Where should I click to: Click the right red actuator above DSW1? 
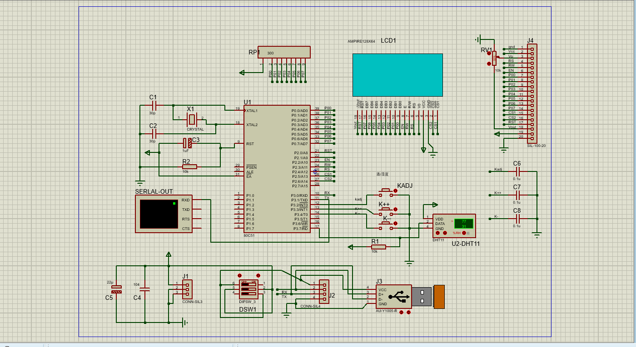point(258,275)
